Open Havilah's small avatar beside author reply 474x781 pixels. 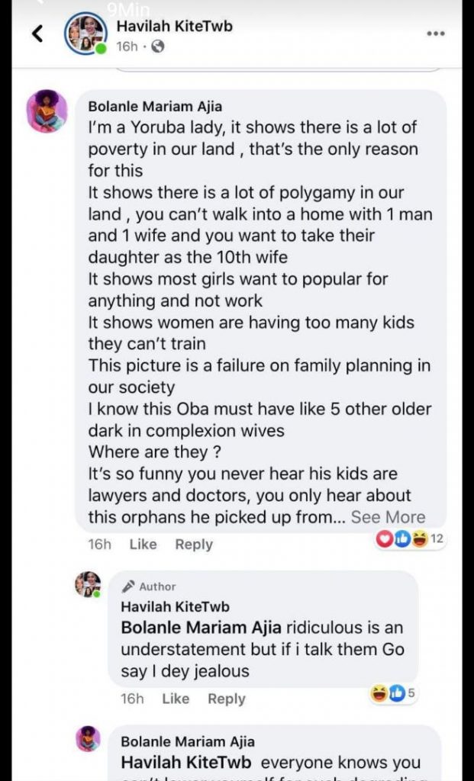88,584
